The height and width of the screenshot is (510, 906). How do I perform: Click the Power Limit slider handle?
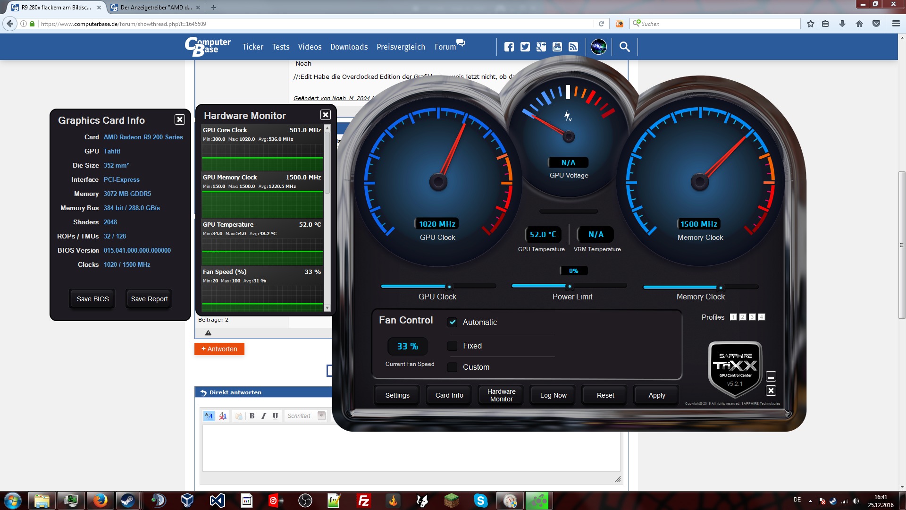(x=570, y=286)
